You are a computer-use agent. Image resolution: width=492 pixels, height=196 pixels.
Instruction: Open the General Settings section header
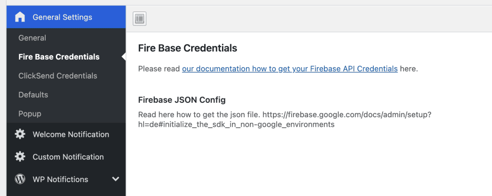pyautogui.click(x=66, y=17)
